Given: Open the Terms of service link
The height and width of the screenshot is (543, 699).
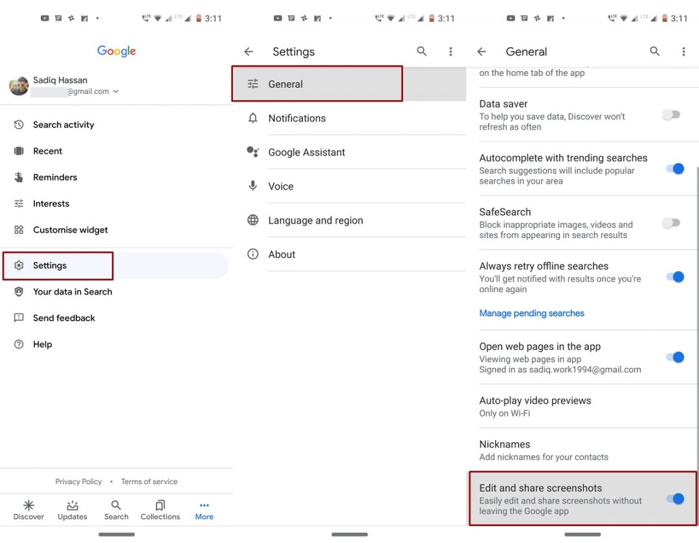Looking at the screenshot, I should pos(150,482).
